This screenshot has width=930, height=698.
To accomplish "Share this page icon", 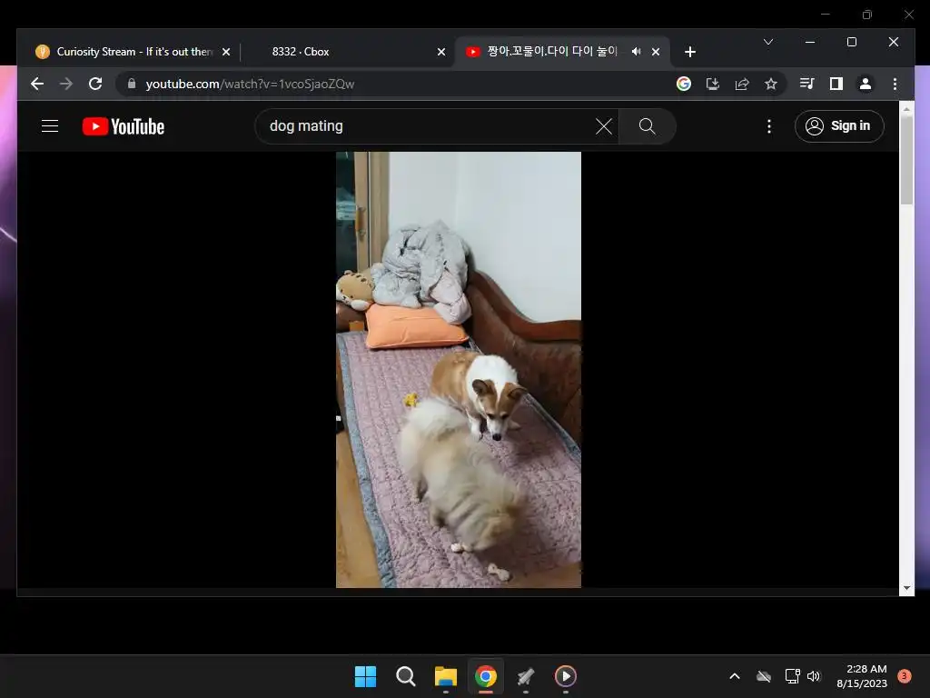I will (741, 84).
